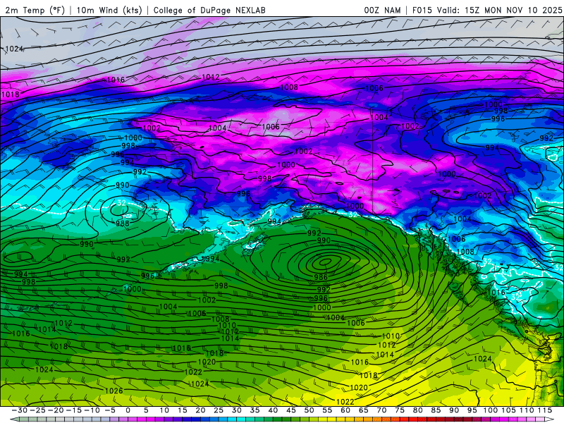This screenshot has height=423, width=564.
Task: Click the "55" temperature scale label
Action: click(327, 410)
